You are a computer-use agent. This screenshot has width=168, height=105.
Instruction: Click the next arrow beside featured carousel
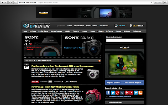(x=102, y=44)
